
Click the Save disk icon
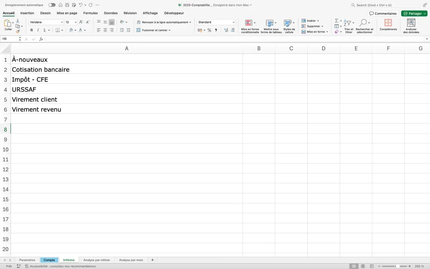click(x=67, y=5)
